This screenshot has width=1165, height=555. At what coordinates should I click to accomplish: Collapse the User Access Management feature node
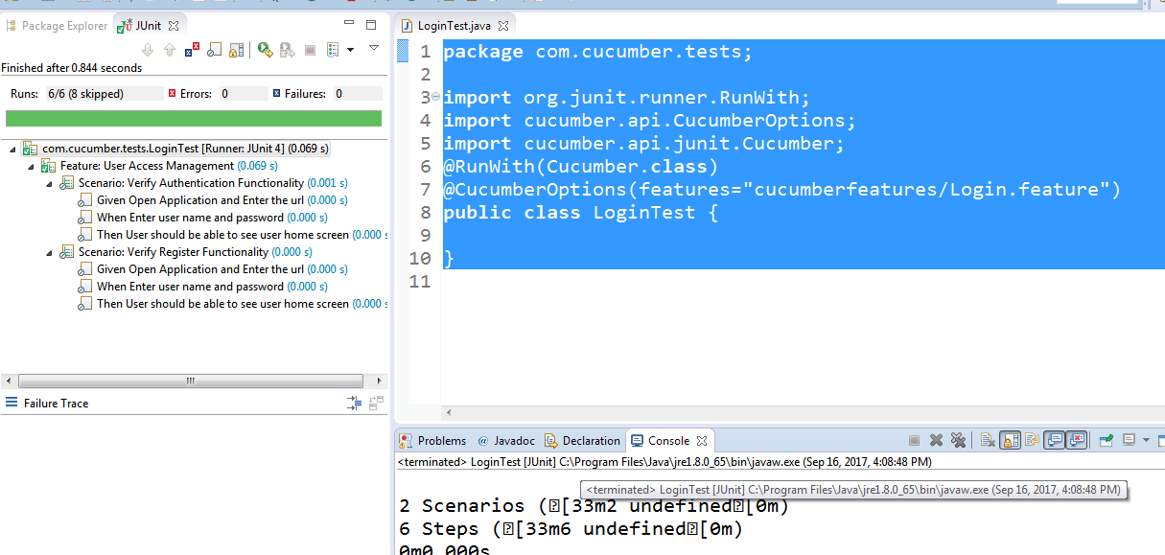pos(32,165)
